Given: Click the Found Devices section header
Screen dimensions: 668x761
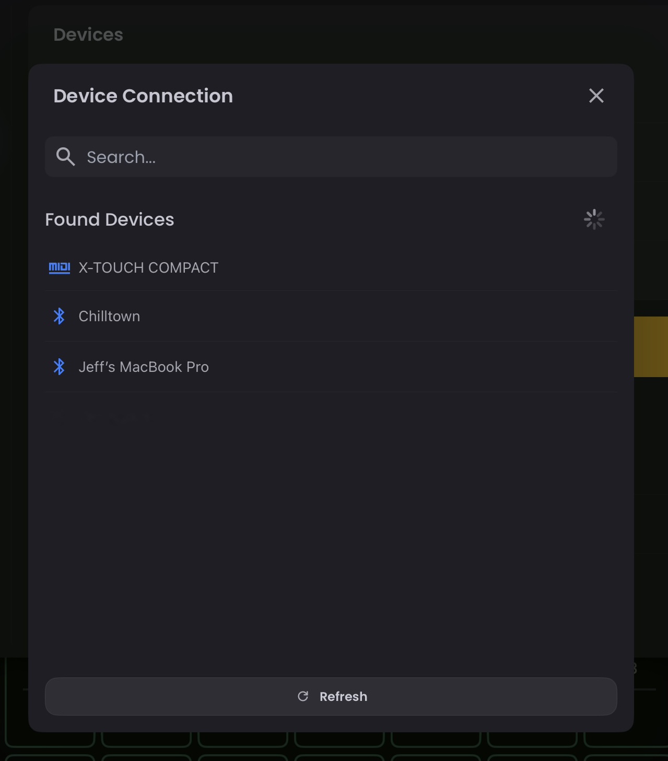Looking at the screenshot, I should click(x=110, y=219).
